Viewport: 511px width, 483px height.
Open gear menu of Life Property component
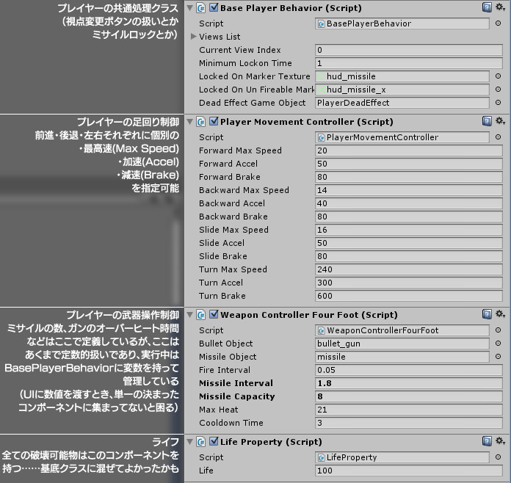point(500,441)
